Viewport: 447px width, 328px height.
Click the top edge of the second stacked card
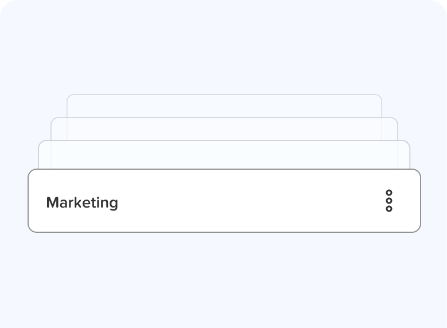[224, 118]
